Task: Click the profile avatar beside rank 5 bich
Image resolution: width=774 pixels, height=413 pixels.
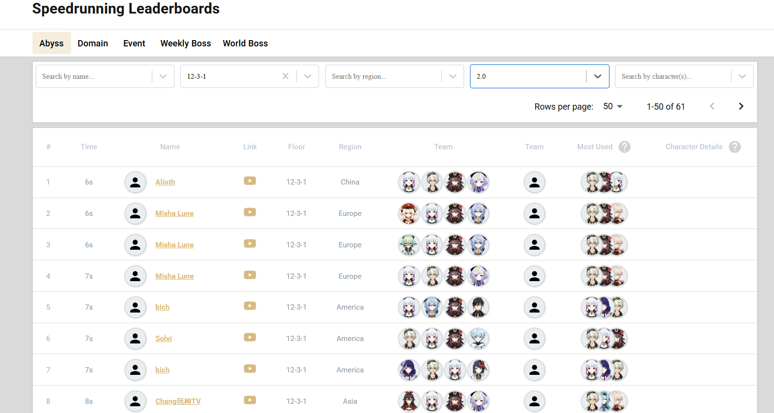Action: coord(135,307)
